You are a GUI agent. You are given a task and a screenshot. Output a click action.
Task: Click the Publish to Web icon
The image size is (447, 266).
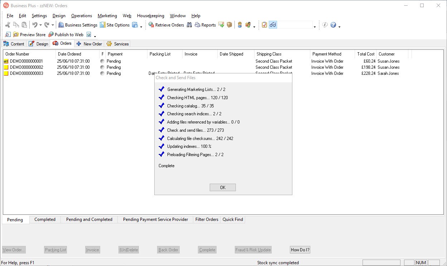pos(51,35)
